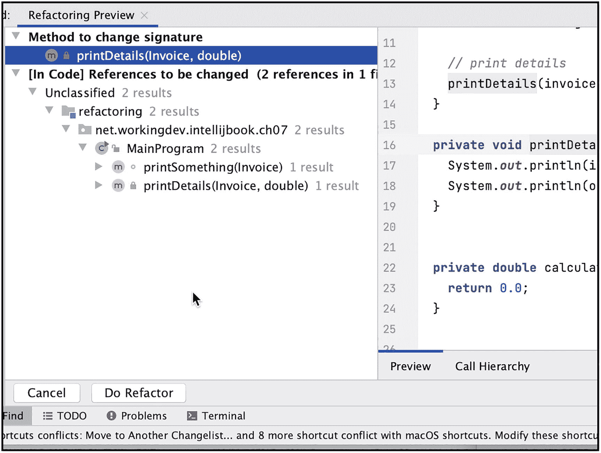Click the lock icon on the highlighted printDetails row
Image resolution: width=601 pixels, height=453 pixels.
pyautogui.click(x=66, y=55)
